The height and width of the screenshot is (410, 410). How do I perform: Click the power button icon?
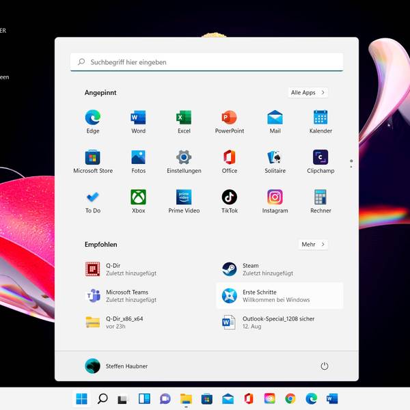pyautogui.click(x=324, y=366)
